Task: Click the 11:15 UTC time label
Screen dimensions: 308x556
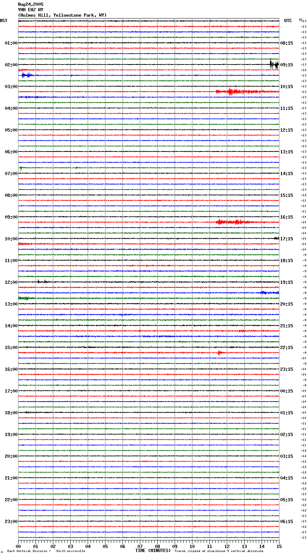Action: [287, 108]
